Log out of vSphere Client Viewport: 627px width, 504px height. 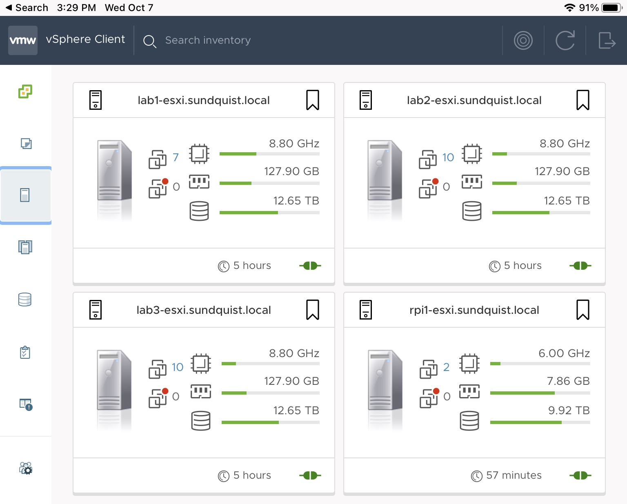click(607, 40)
